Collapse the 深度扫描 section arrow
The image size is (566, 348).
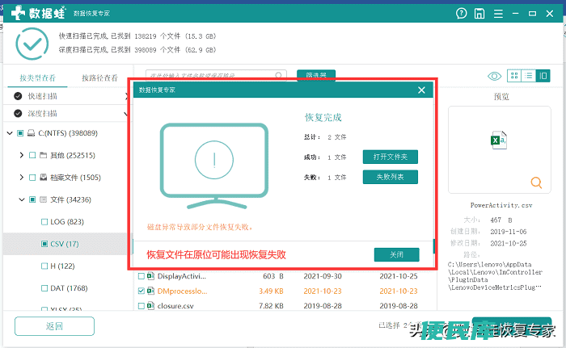(125, 114)
